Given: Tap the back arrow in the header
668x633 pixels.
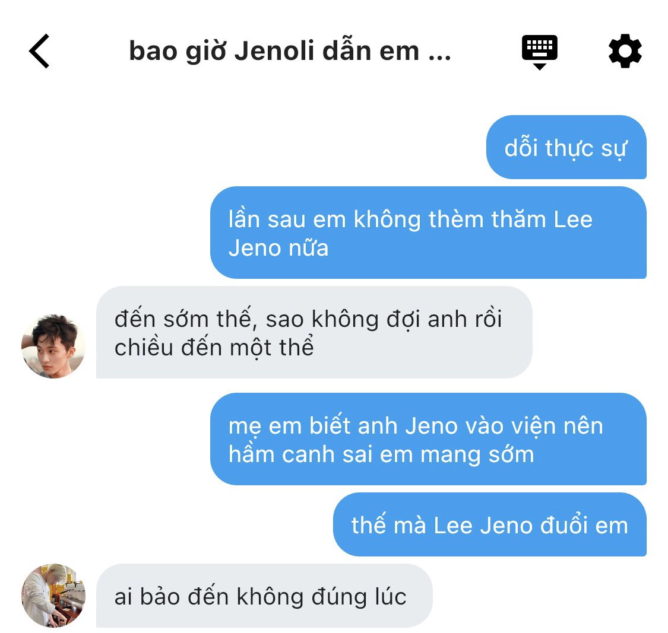Looking at the screenshot, I should (39, 51).
